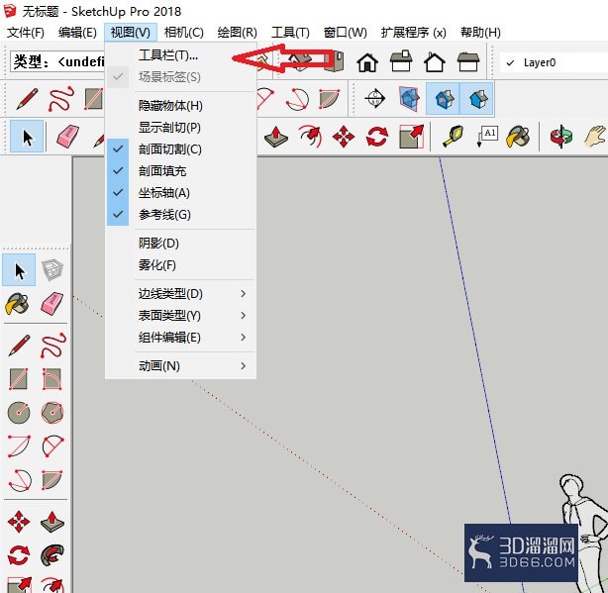Image resolution: width=608 pixels, height=593 pixels.
Task: Select right side view house icon
Action: (401, 61)
